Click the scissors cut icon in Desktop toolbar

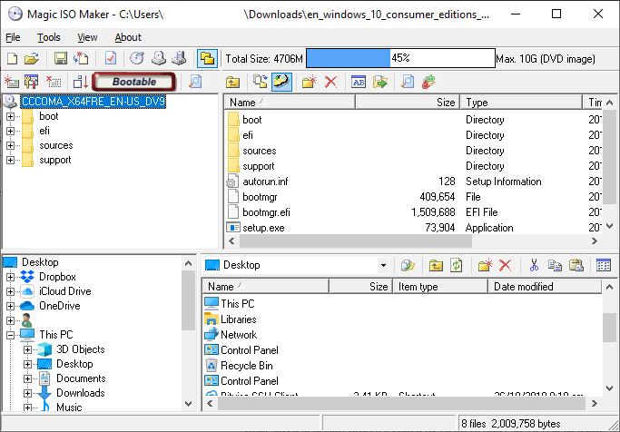(x=534, y=265)
